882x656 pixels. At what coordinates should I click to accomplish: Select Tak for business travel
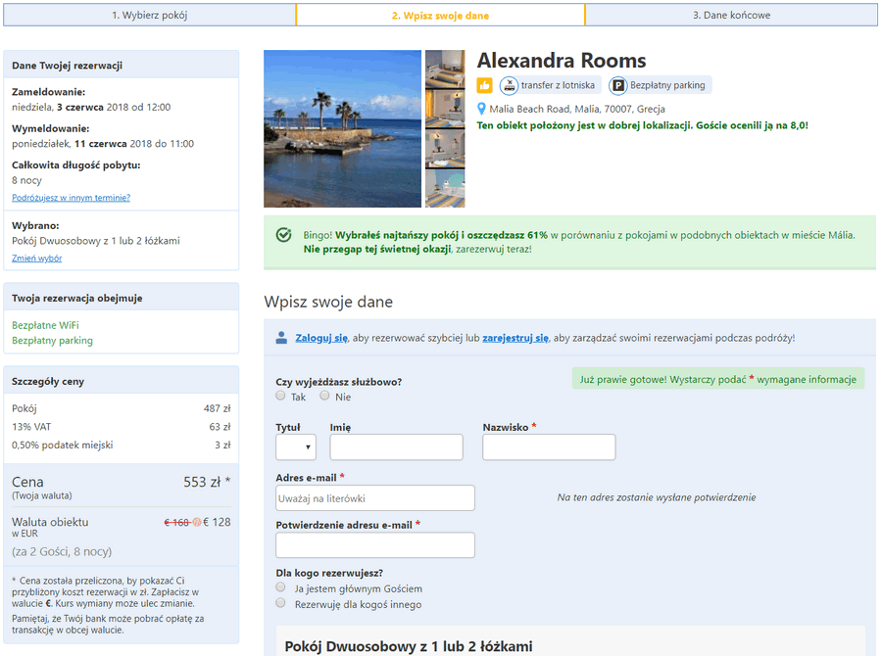tap(280, 396)
